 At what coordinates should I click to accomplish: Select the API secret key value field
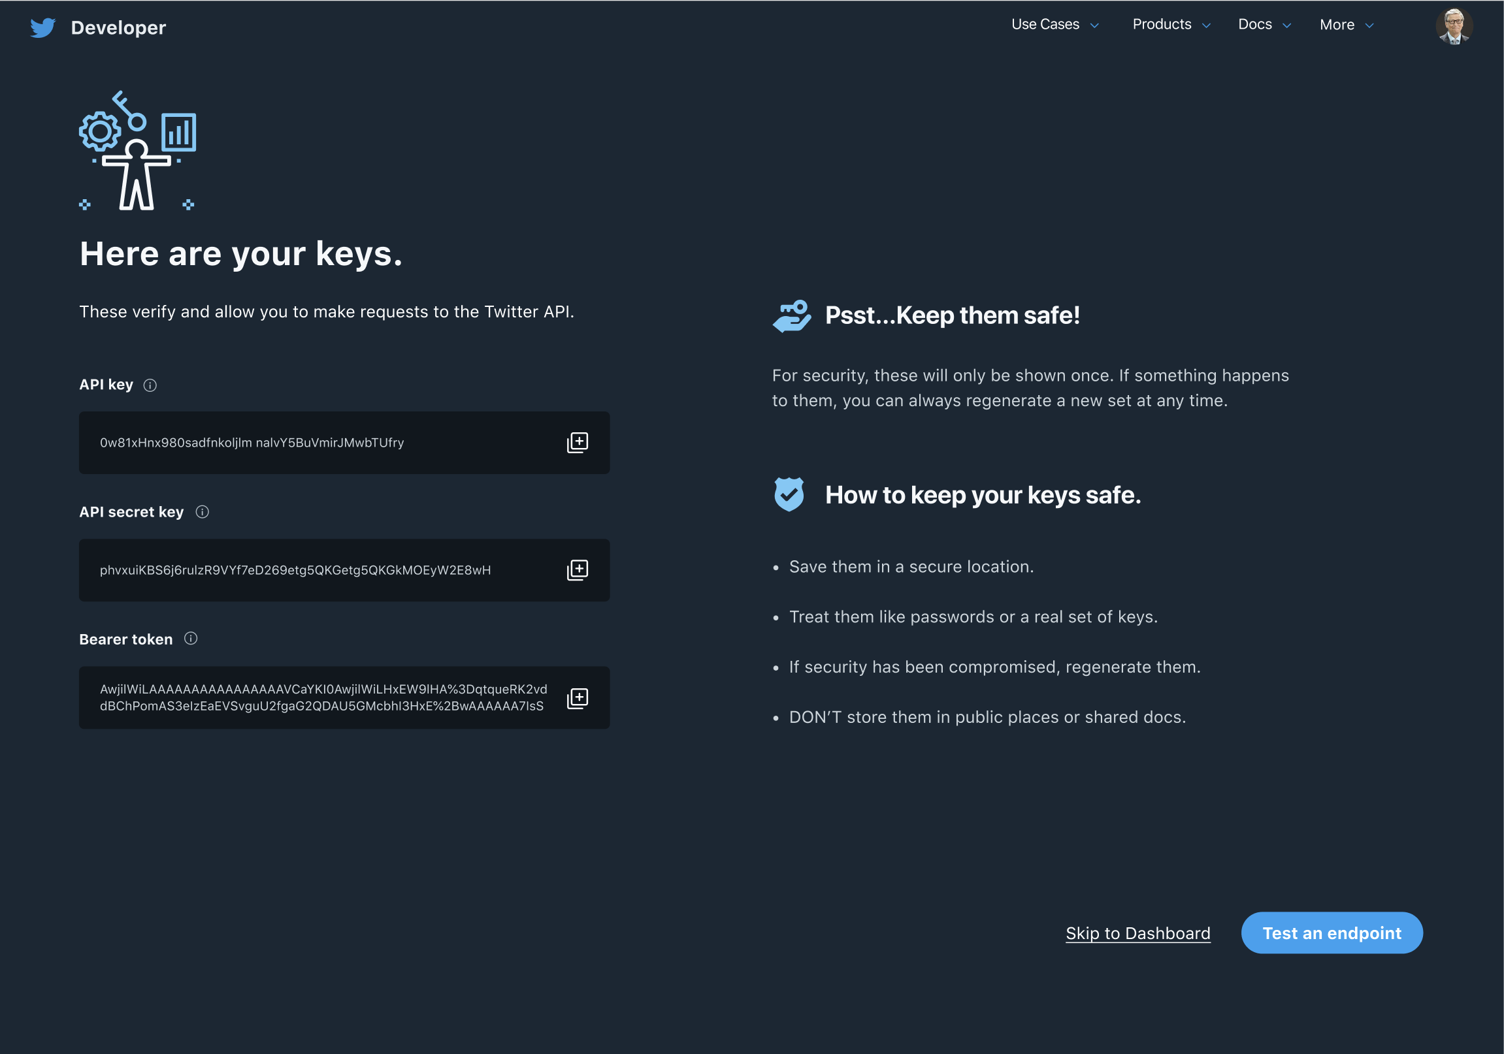[x=344, y=570]
